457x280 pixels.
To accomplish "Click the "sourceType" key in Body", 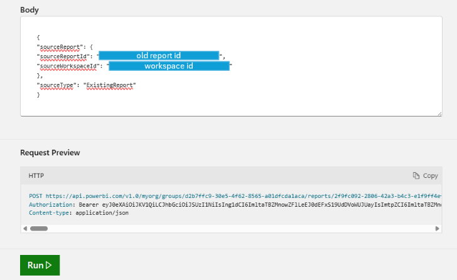I will pyautogui.click(x=53, y=85).
